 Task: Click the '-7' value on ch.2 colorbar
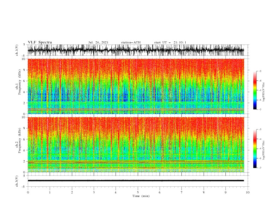[x=260, y=168]
